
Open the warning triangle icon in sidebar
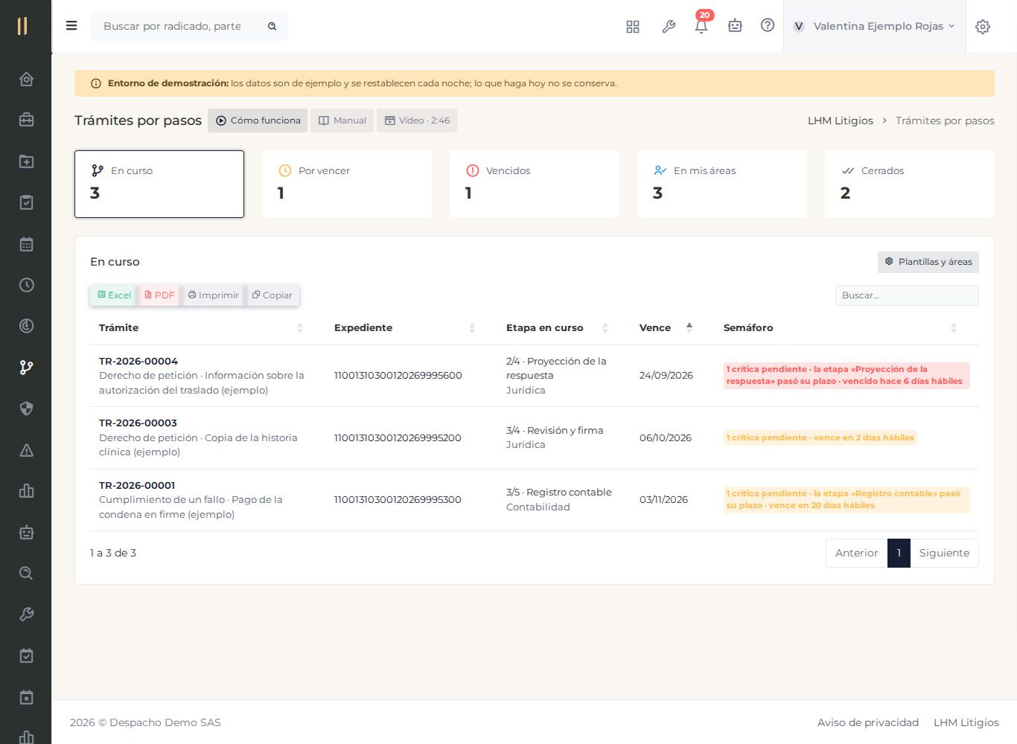pos(26,450)
